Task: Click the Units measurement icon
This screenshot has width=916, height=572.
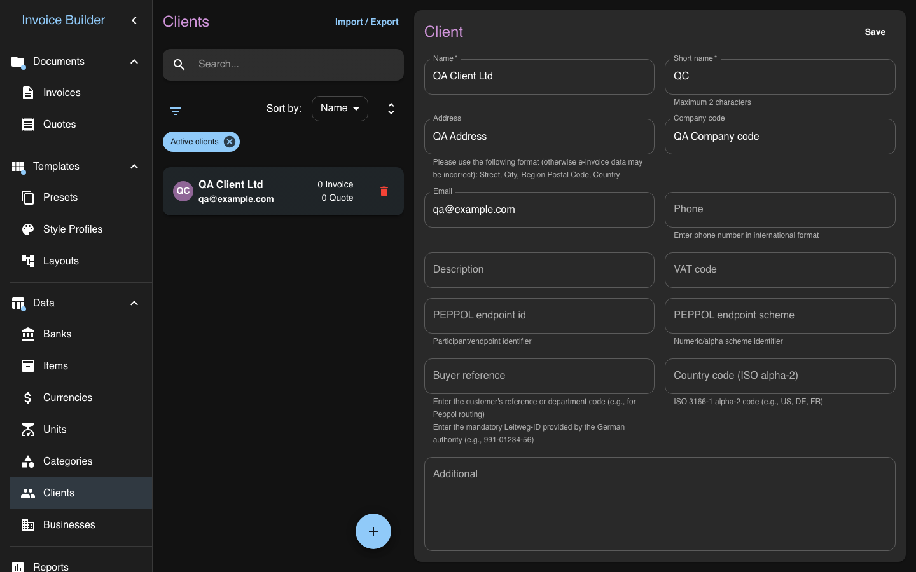Action: (x=28, y=430)
